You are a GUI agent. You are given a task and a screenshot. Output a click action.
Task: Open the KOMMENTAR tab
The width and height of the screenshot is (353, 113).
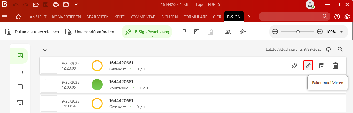(x=143, y=17)
